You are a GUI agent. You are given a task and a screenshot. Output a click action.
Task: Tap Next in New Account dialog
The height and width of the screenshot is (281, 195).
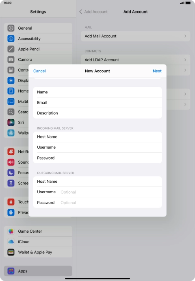157,71
